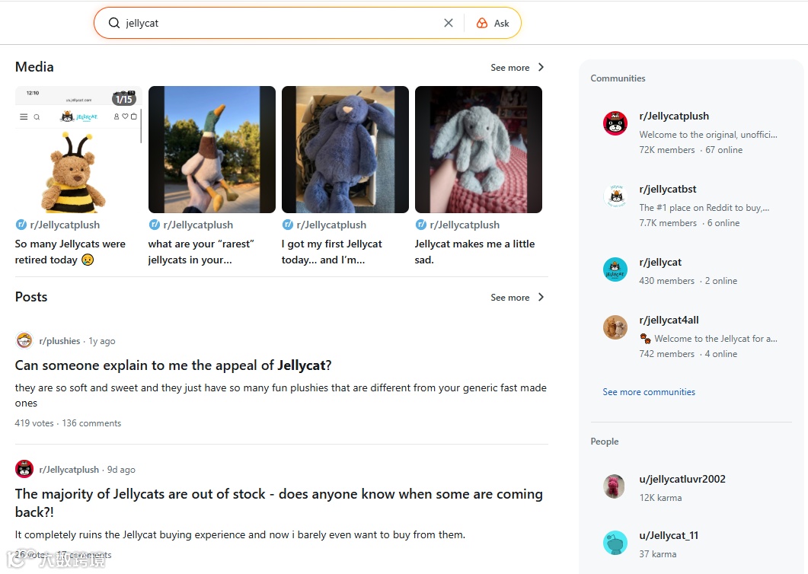Screen dimensions: 808x574
Task: Click 'The #1 place on Reddit to buy' description
Action: click(x=704, y=208)
